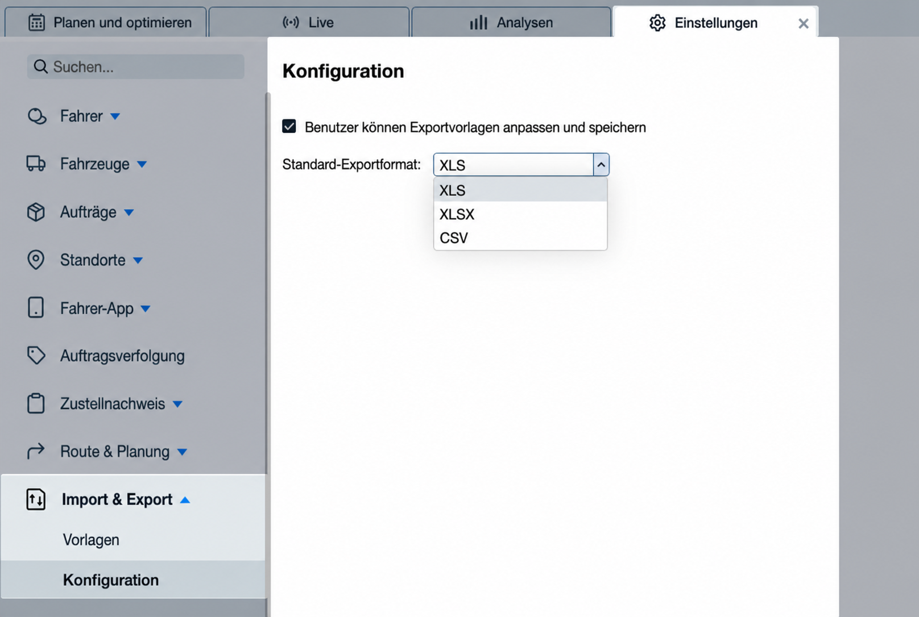
Task: Click the Import & Export label
Action: point(117,499)
